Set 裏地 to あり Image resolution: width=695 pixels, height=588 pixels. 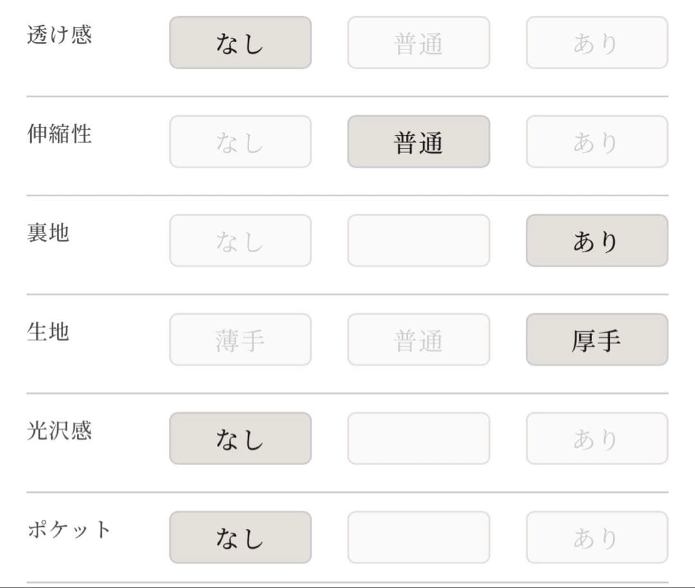[597, 241]
